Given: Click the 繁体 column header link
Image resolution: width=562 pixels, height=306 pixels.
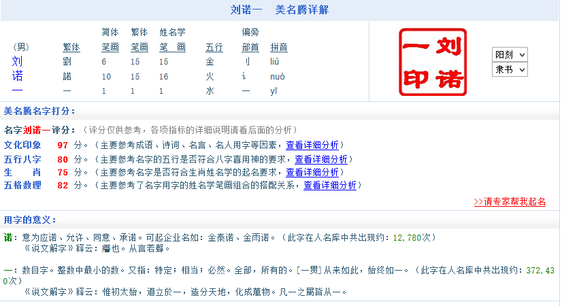Looking at the screenshot, I should tap(71, 48).
